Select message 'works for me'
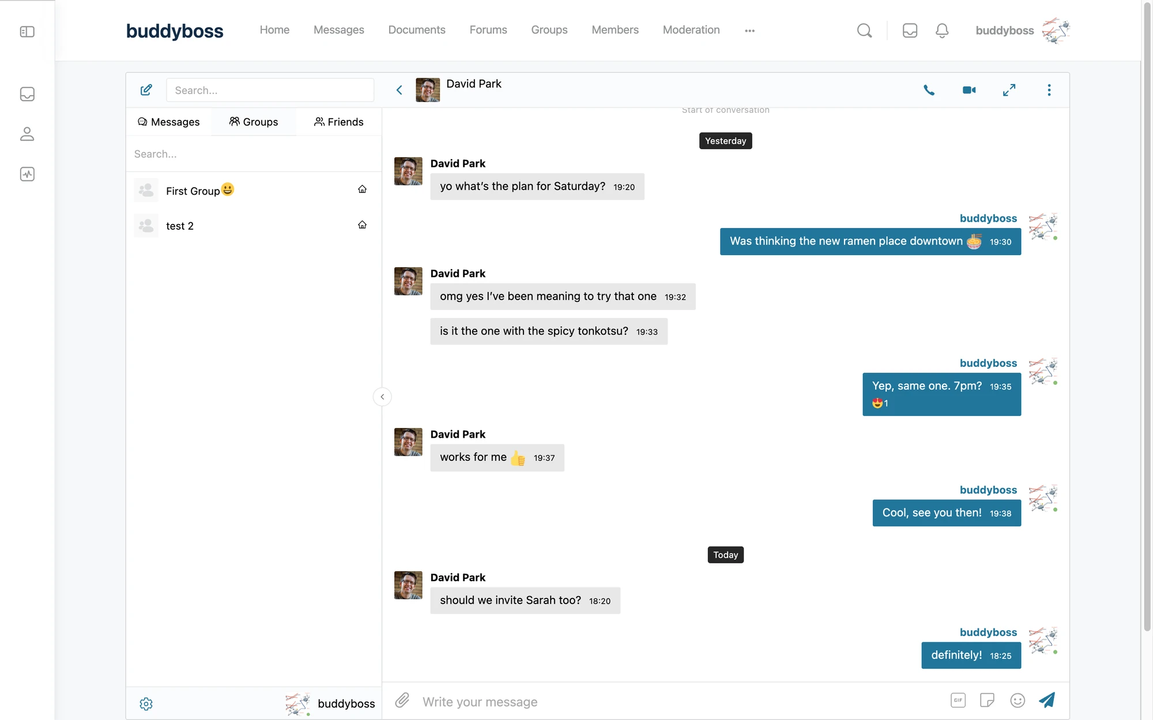 [497, 457]
